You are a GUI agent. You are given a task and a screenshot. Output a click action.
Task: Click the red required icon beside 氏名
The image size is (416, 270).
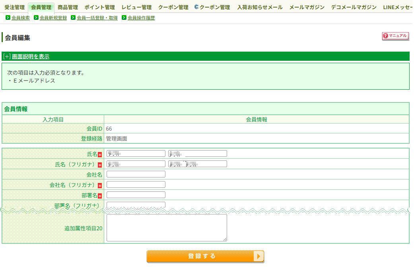[99, 154]
